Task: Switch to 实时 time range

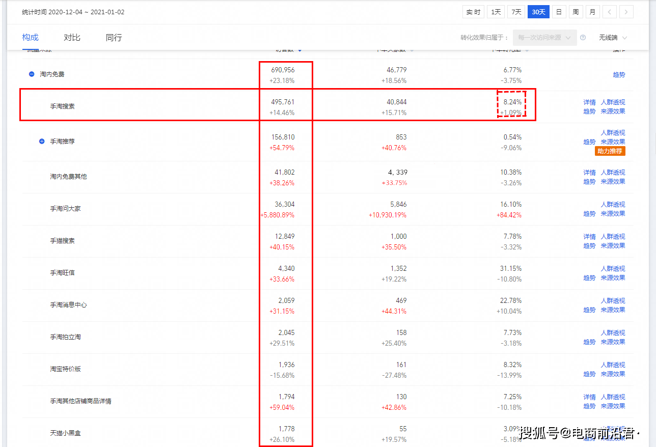Action: [473, 12]
